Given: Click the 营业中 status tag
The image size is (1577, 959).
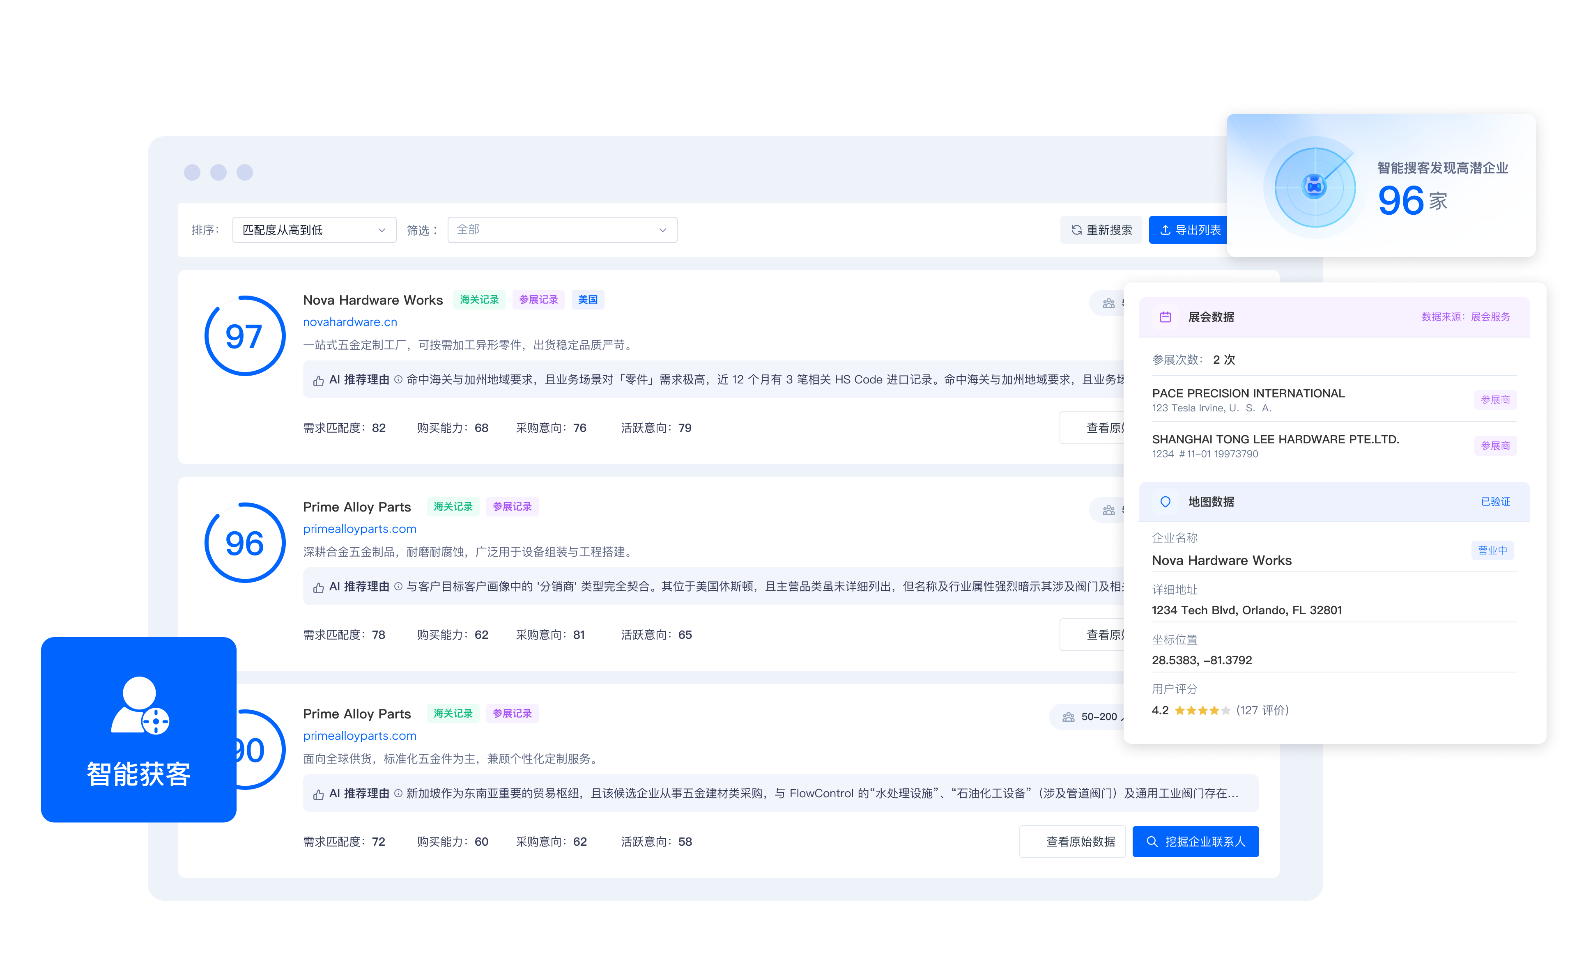Looking at the screenshot, I should pos(1492,550).
